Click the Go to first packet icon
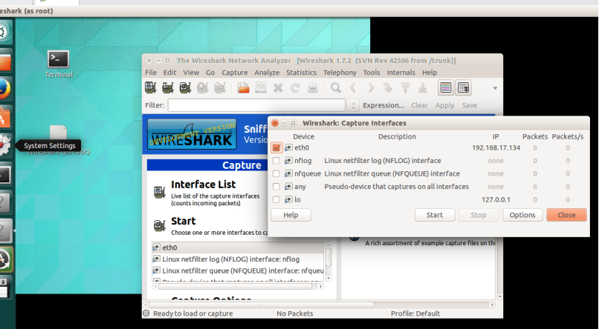The width and height of the screenshot is (599, 329). (x=405, y=88)
